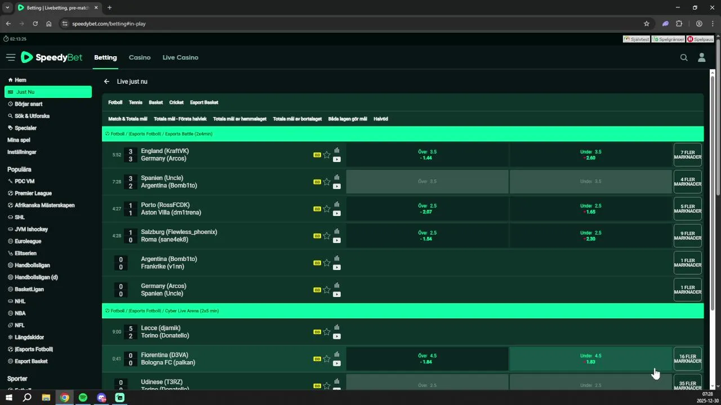Open live stream icon for England vs Germany
This screenshot has height=405, width=721.
pos(337,159)
